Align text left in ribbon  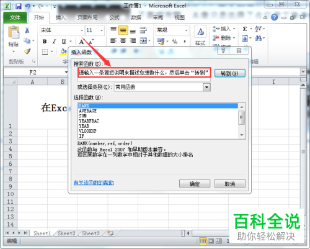[x=113, y=40]
